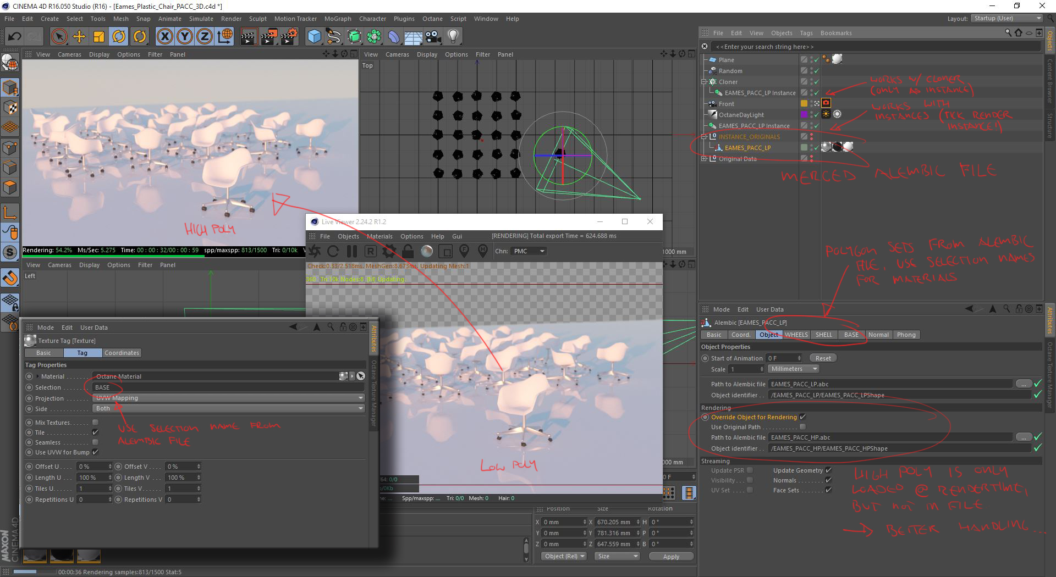1056x577 pixels.
Task: Open the Live Viewer Materials menu
Action: point(380,236)
